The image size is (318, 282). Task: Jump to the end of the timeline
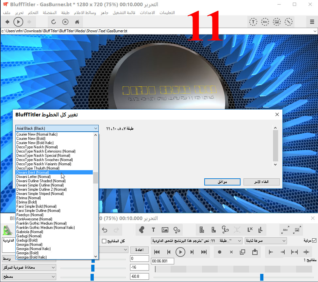tap(204, 252)
